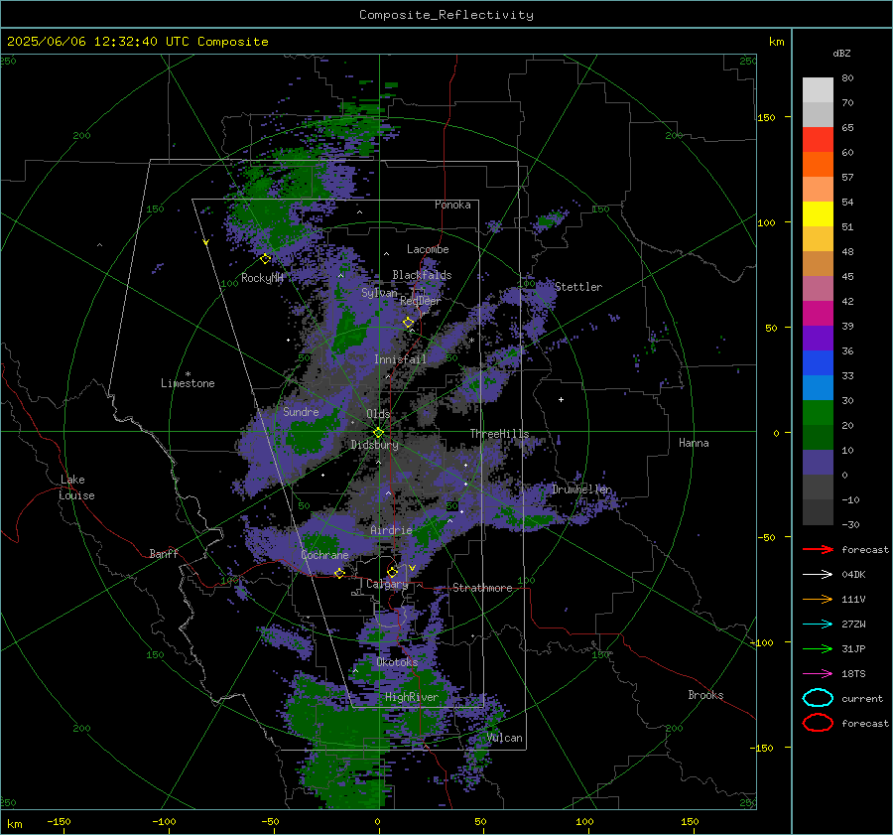
Task: Click the Sundre city label
Action: (301, 411)
